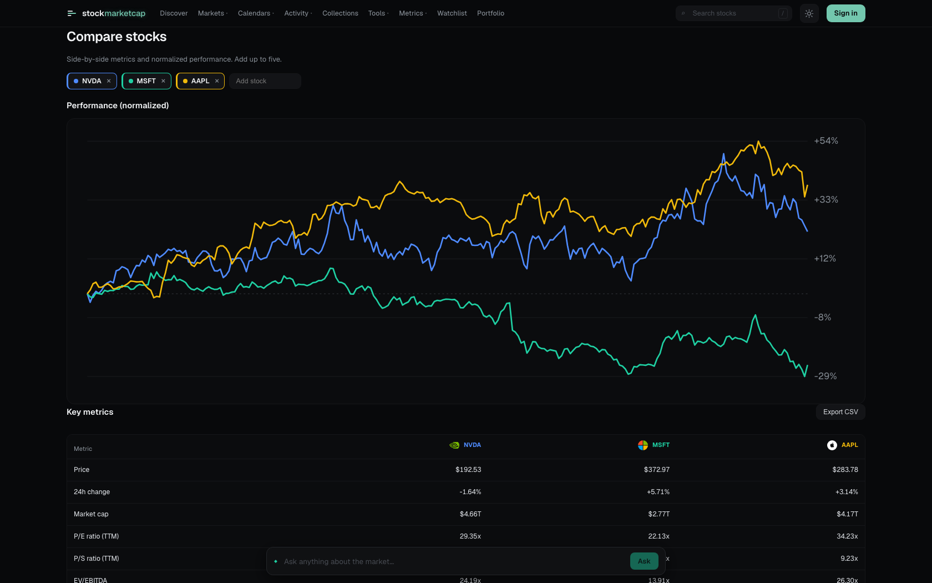Click the Performance (normalized) heading

(x=118, y=105)
